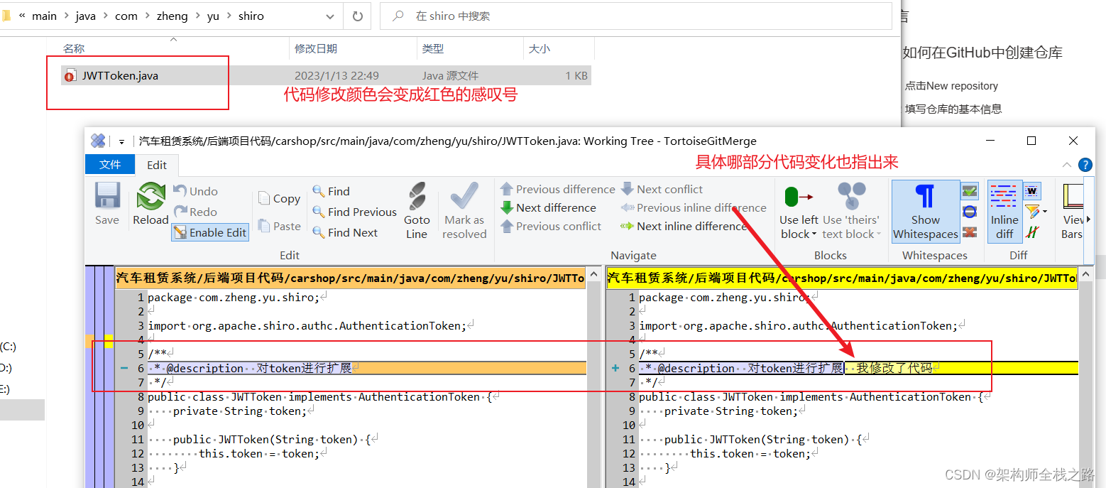Go to Previous conflict
This screenshot has width=1106, height=488.
pos(551,226)
